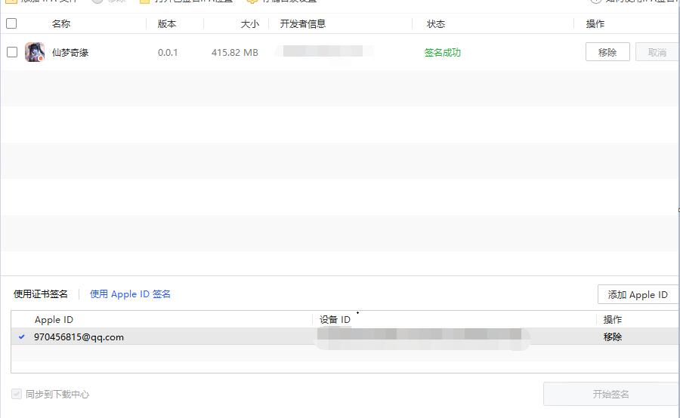Click the 仙梦奇缘 app icon

(x=35, y=52)
